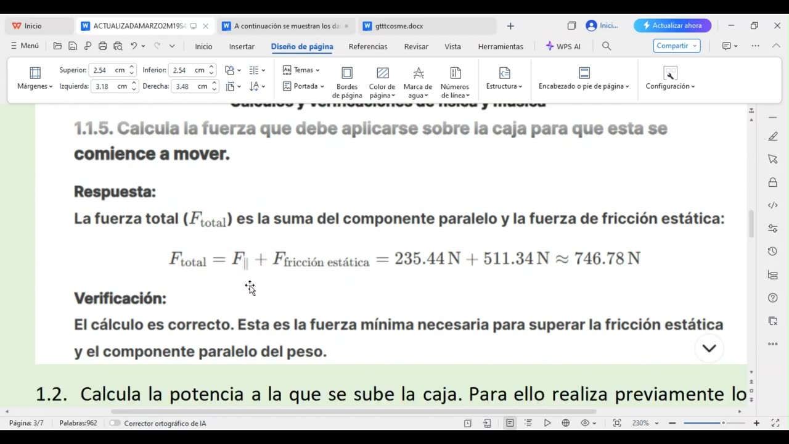Screen dimensions: 789x444
Task: Switch to the Referencias tab
Action: (x=368, y=46)
